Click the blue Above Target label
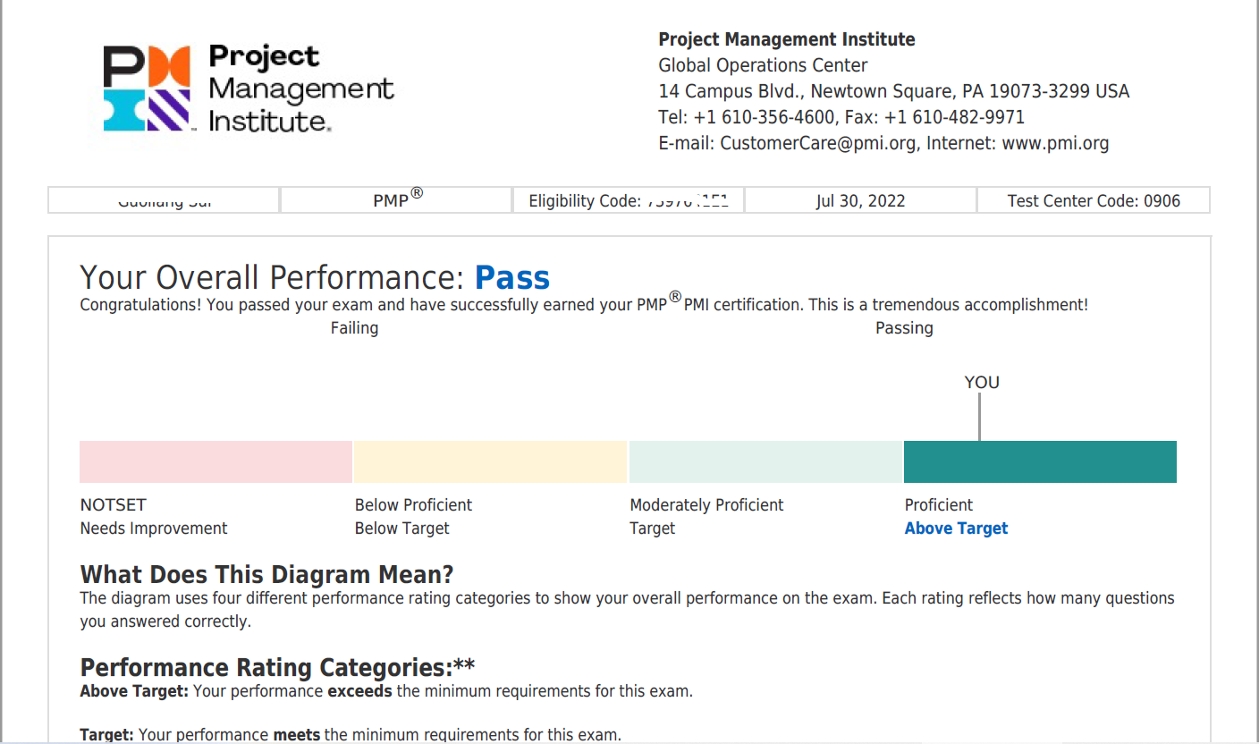1259x744 pixels. (956, 528)
